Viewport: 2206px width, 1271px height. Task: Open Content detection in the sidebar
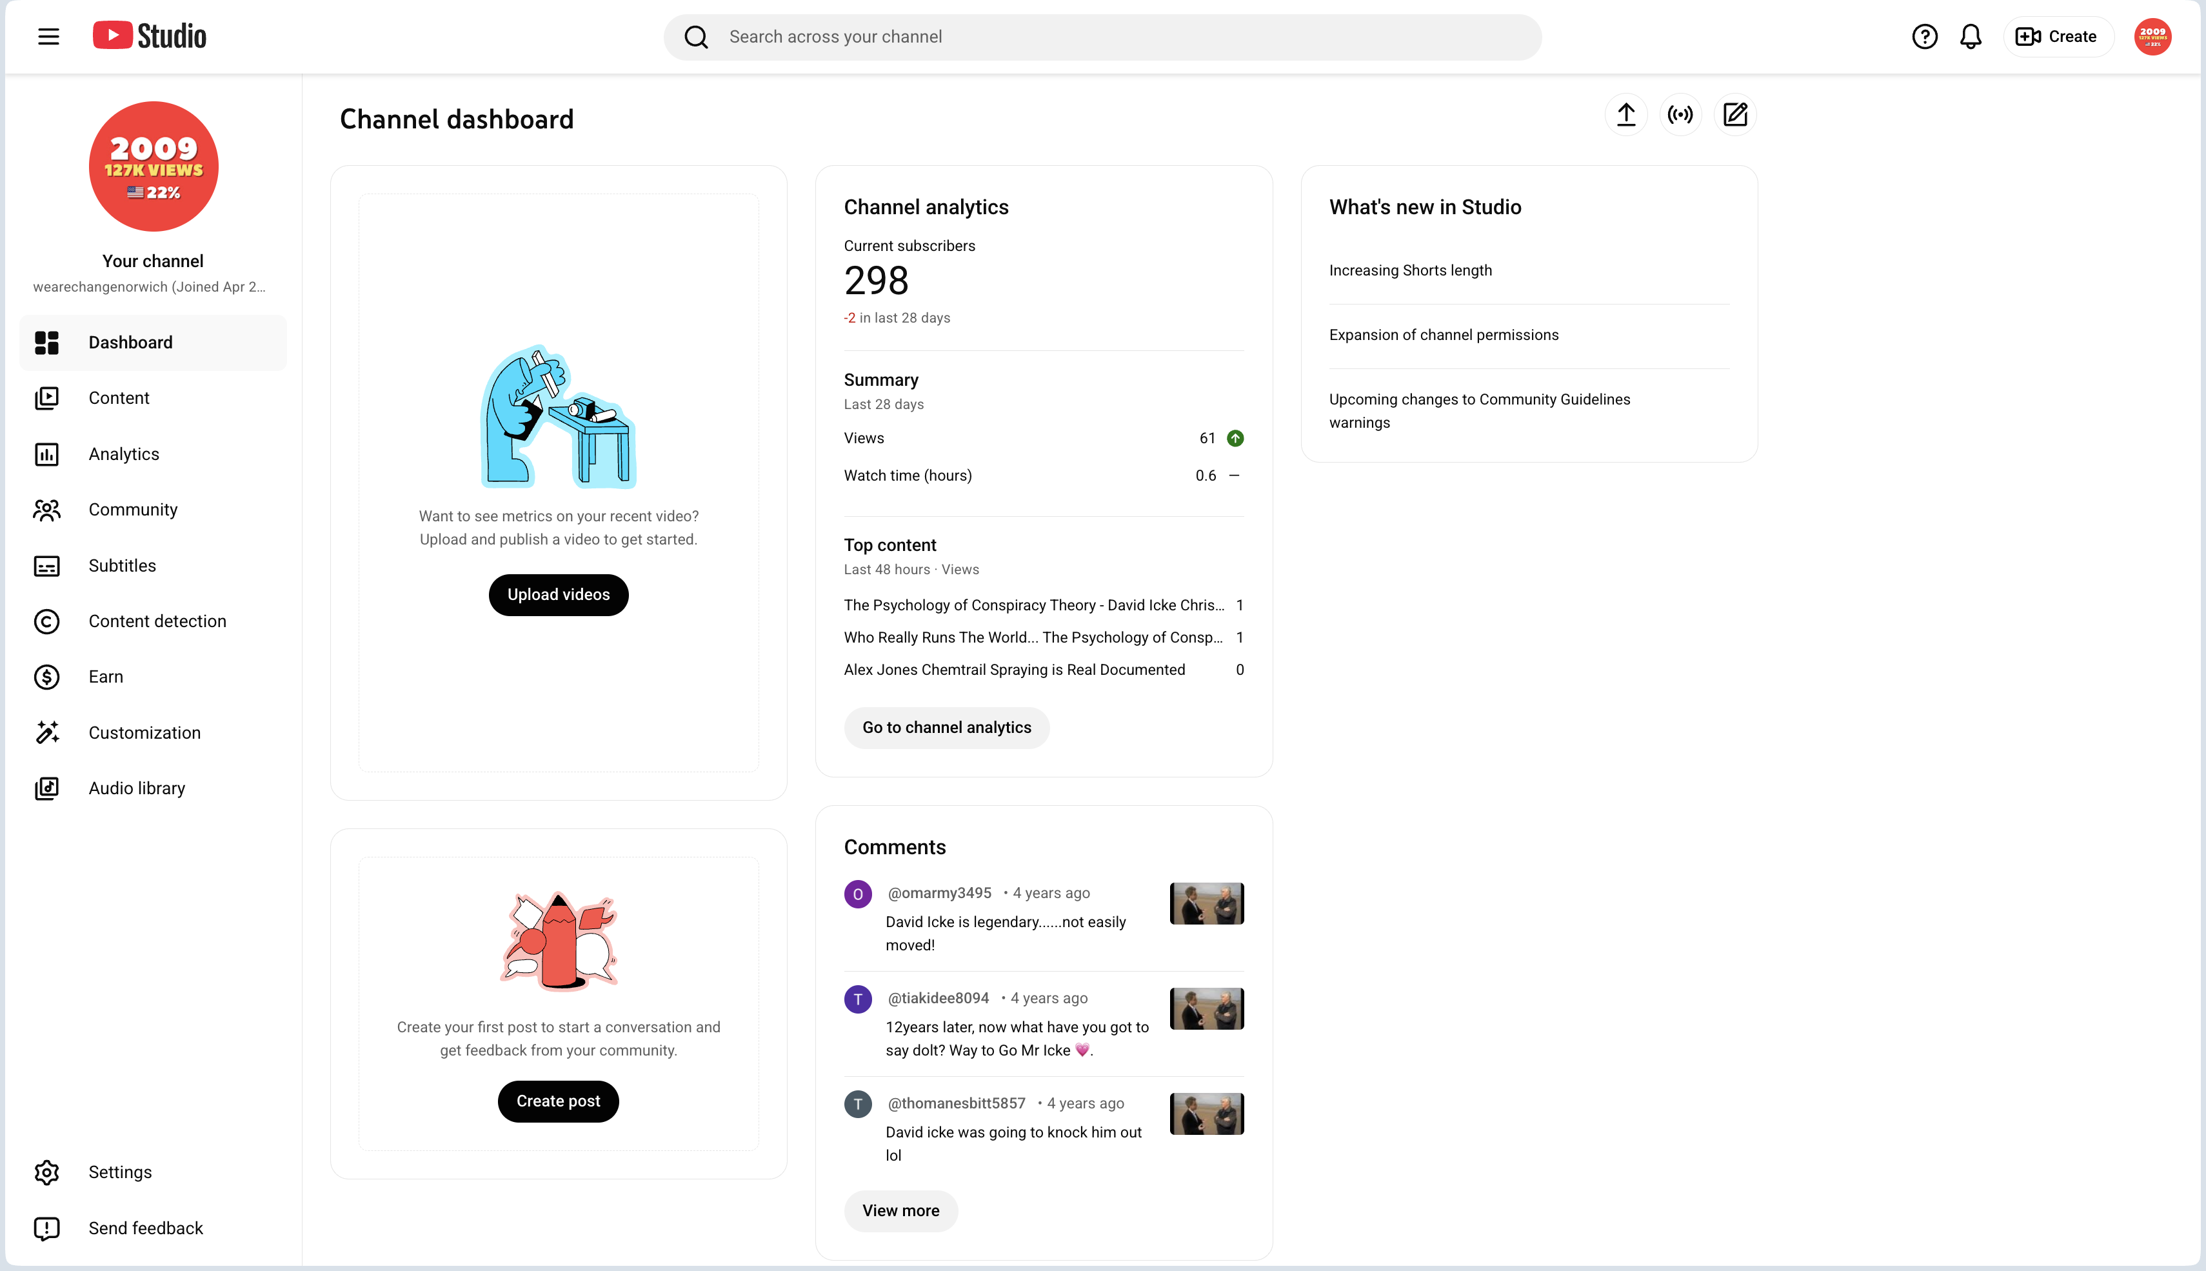[153, 621]
